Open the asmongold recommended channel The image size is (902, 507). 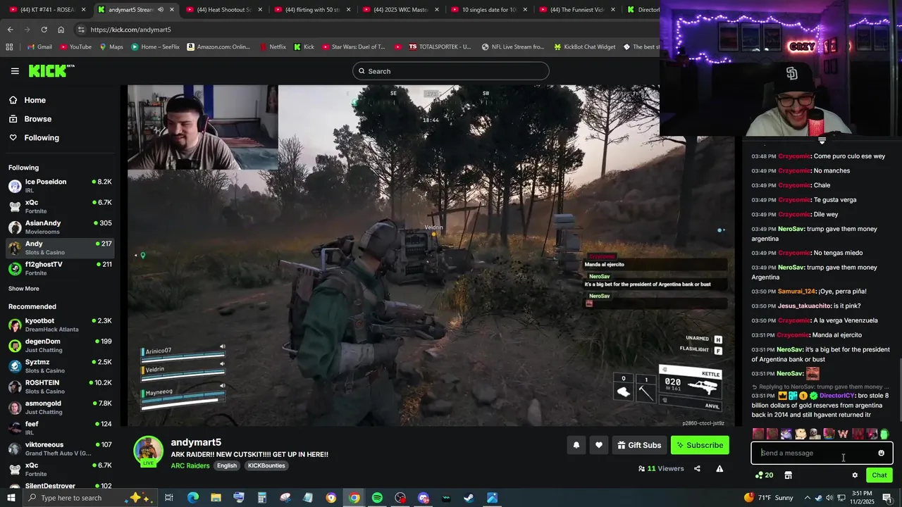tap(60, 407)
